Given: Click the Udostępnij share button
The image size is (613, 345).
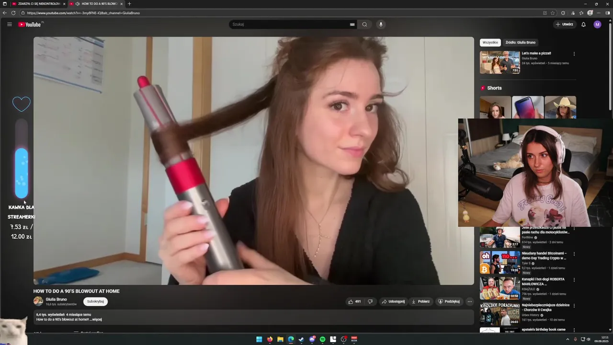Looking at the screenshot, I should pos(393,301).
